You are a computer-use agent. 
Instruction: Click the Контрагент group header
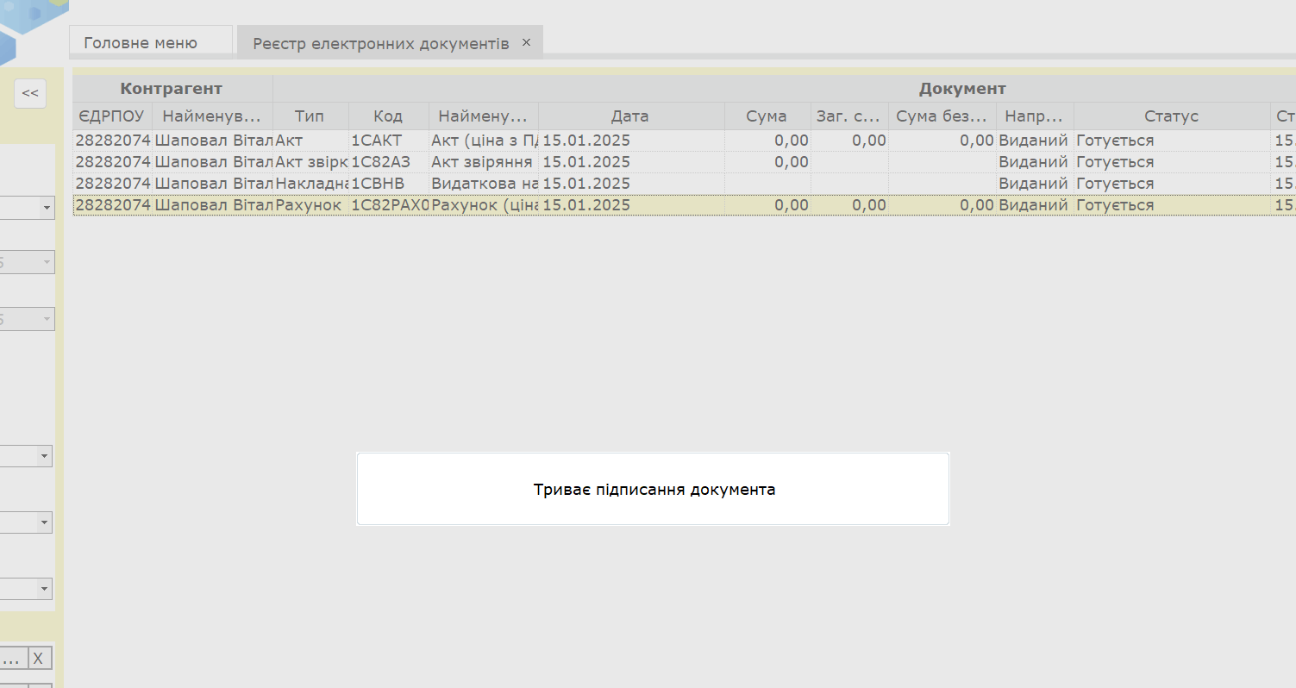tap(171, 89)
